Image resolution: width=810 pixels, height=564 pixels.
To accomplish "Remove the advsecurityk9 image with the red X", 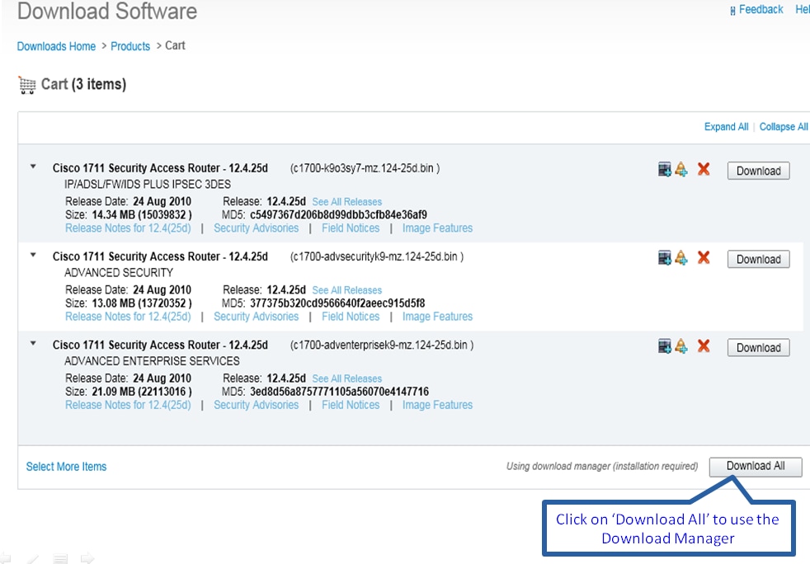I will tap(703, 257).
